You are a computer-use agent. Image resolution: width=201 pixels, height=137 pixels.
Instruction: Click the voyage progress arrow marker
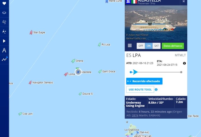135,72
